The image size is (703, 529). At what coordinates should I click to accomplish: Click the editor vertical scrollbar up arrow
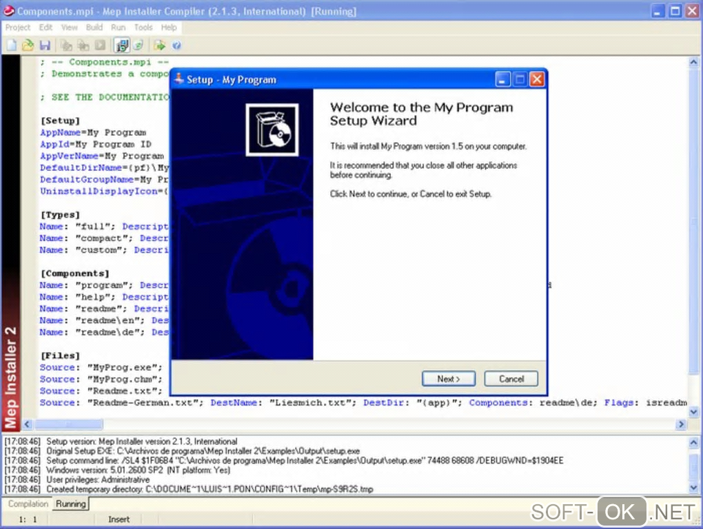pos(693,62)
